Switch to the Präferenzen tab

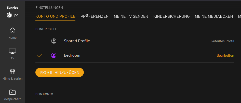coord(95,16)
